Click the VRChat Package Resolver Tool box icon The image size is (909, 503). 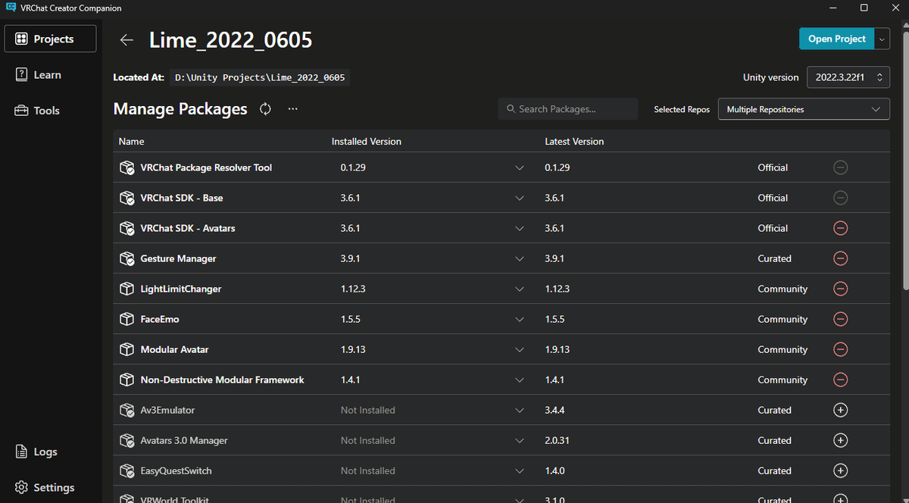point(127,167)
